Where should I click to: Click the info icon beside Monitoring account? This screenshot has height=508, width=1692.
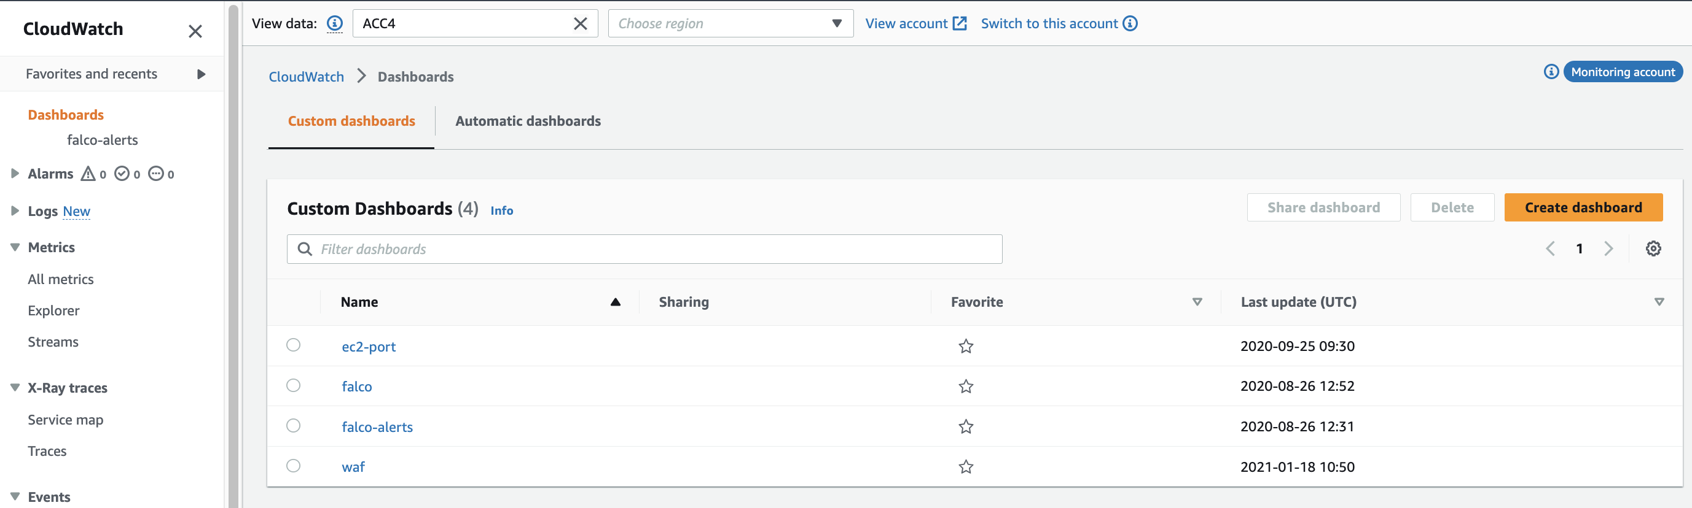coord(1551,72)
